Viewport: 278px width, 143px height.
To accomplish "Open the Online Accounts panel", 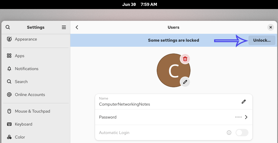I will pyautogui.click(x=36, y=95).
